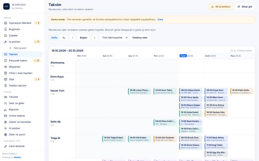259x161 pixels.
Task: Open Şubeler building icon
Action: coord(5,35)
